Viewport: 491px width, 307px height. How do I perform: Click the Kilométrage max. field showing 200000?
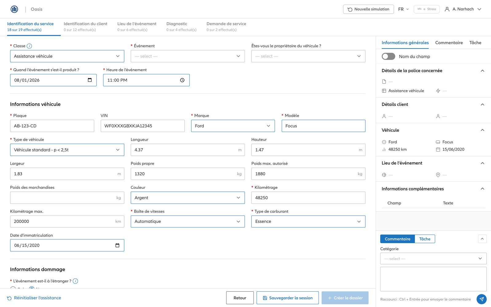tap(67, 221)
